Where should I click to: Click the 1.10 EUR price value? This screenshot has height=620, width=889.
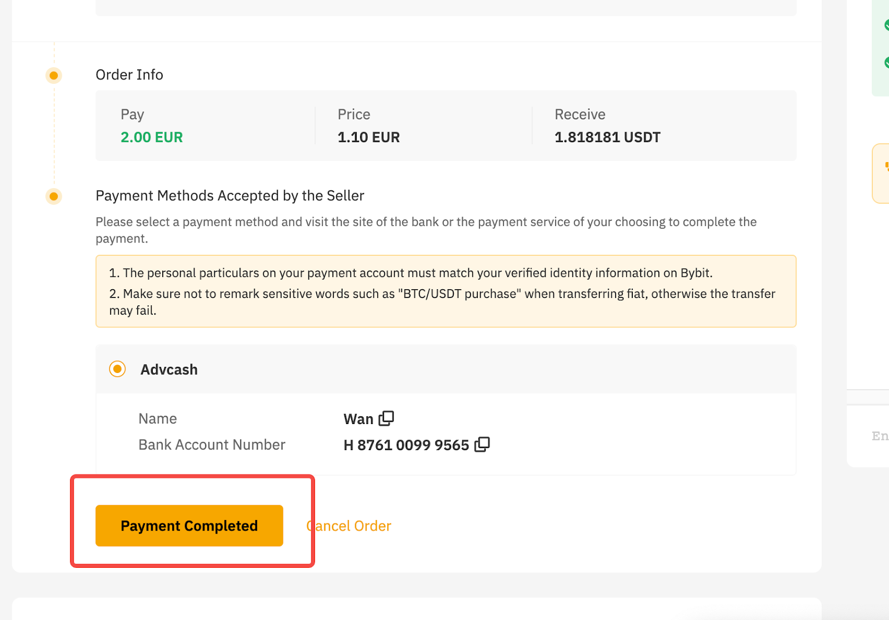point(368,137)
